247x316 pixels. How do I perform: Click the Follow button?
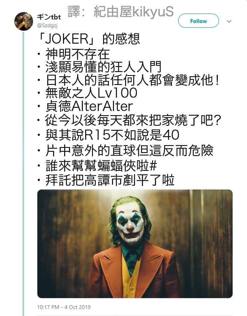point(198,21)
